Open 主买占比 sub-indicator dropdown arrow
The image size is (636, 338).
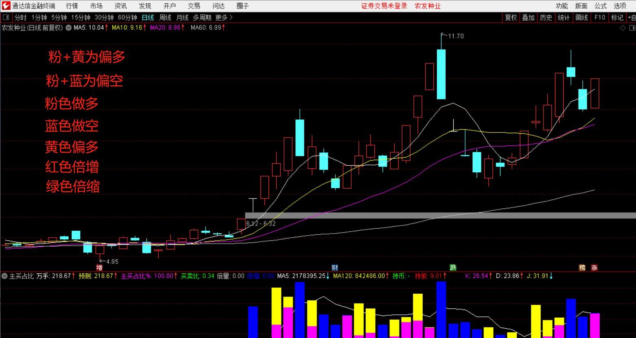click(4, 276)
